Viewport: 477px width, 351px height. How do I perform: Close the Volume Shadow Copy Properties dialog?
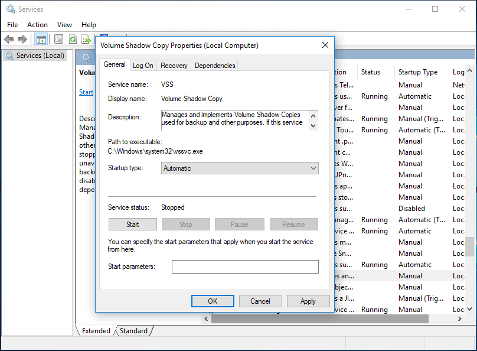[x=325, y=45]
